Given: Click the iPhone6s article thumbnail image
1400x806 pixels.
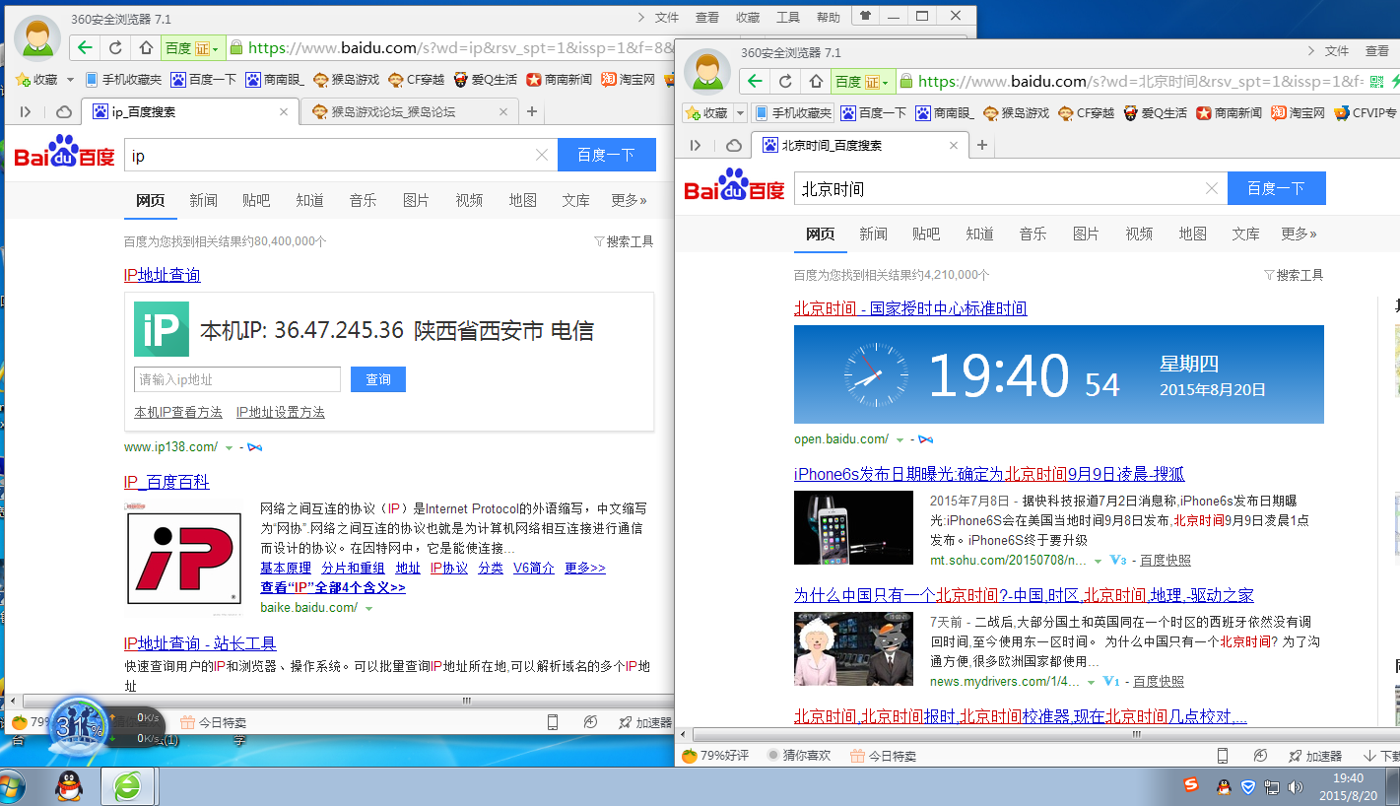Looking at the screenshot, I should 853,527.
